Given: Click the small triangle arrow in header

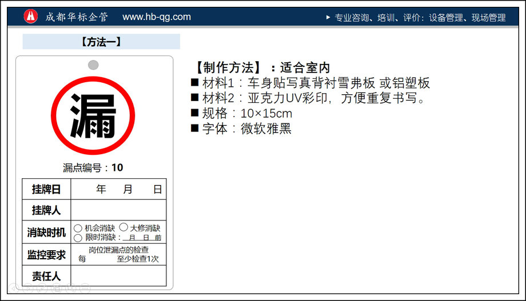Looking at the screenshot, I should (328, 17).
